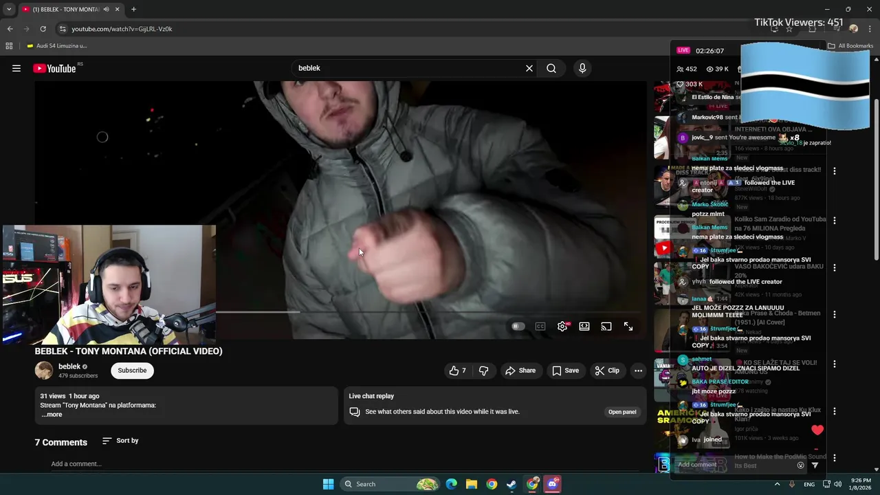Go back with the browser back arrow
This screenshot has height=495, width=880.
(x=10, y=29)
